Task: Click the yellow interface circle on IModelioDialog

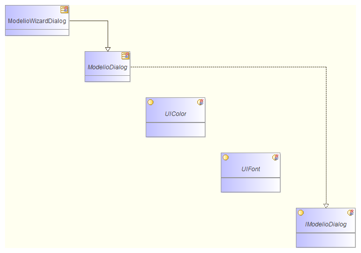Action: (x=300, y=212)
